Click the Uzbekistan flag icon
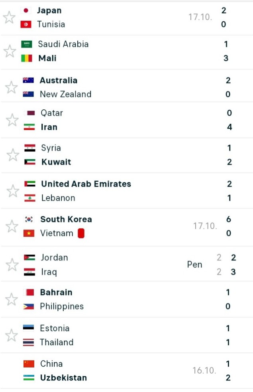The image size is (253, 392). click(x=29, y=378)
